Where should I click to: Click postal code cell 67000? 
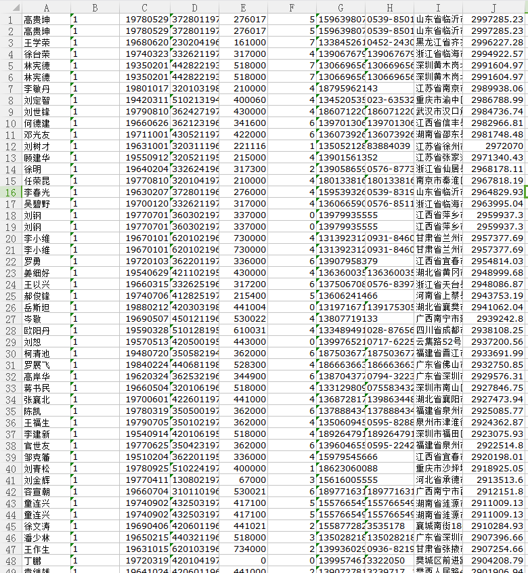(x=243, y=480)
